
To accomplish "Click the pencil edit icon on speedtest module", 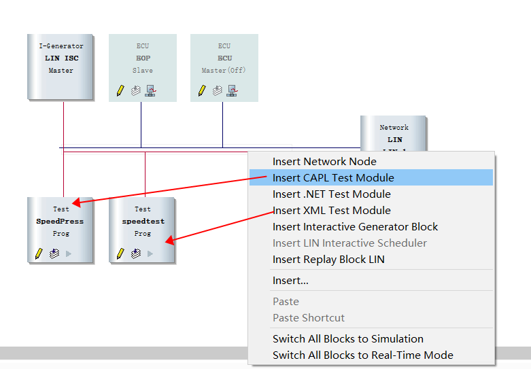I will [120, 253].
